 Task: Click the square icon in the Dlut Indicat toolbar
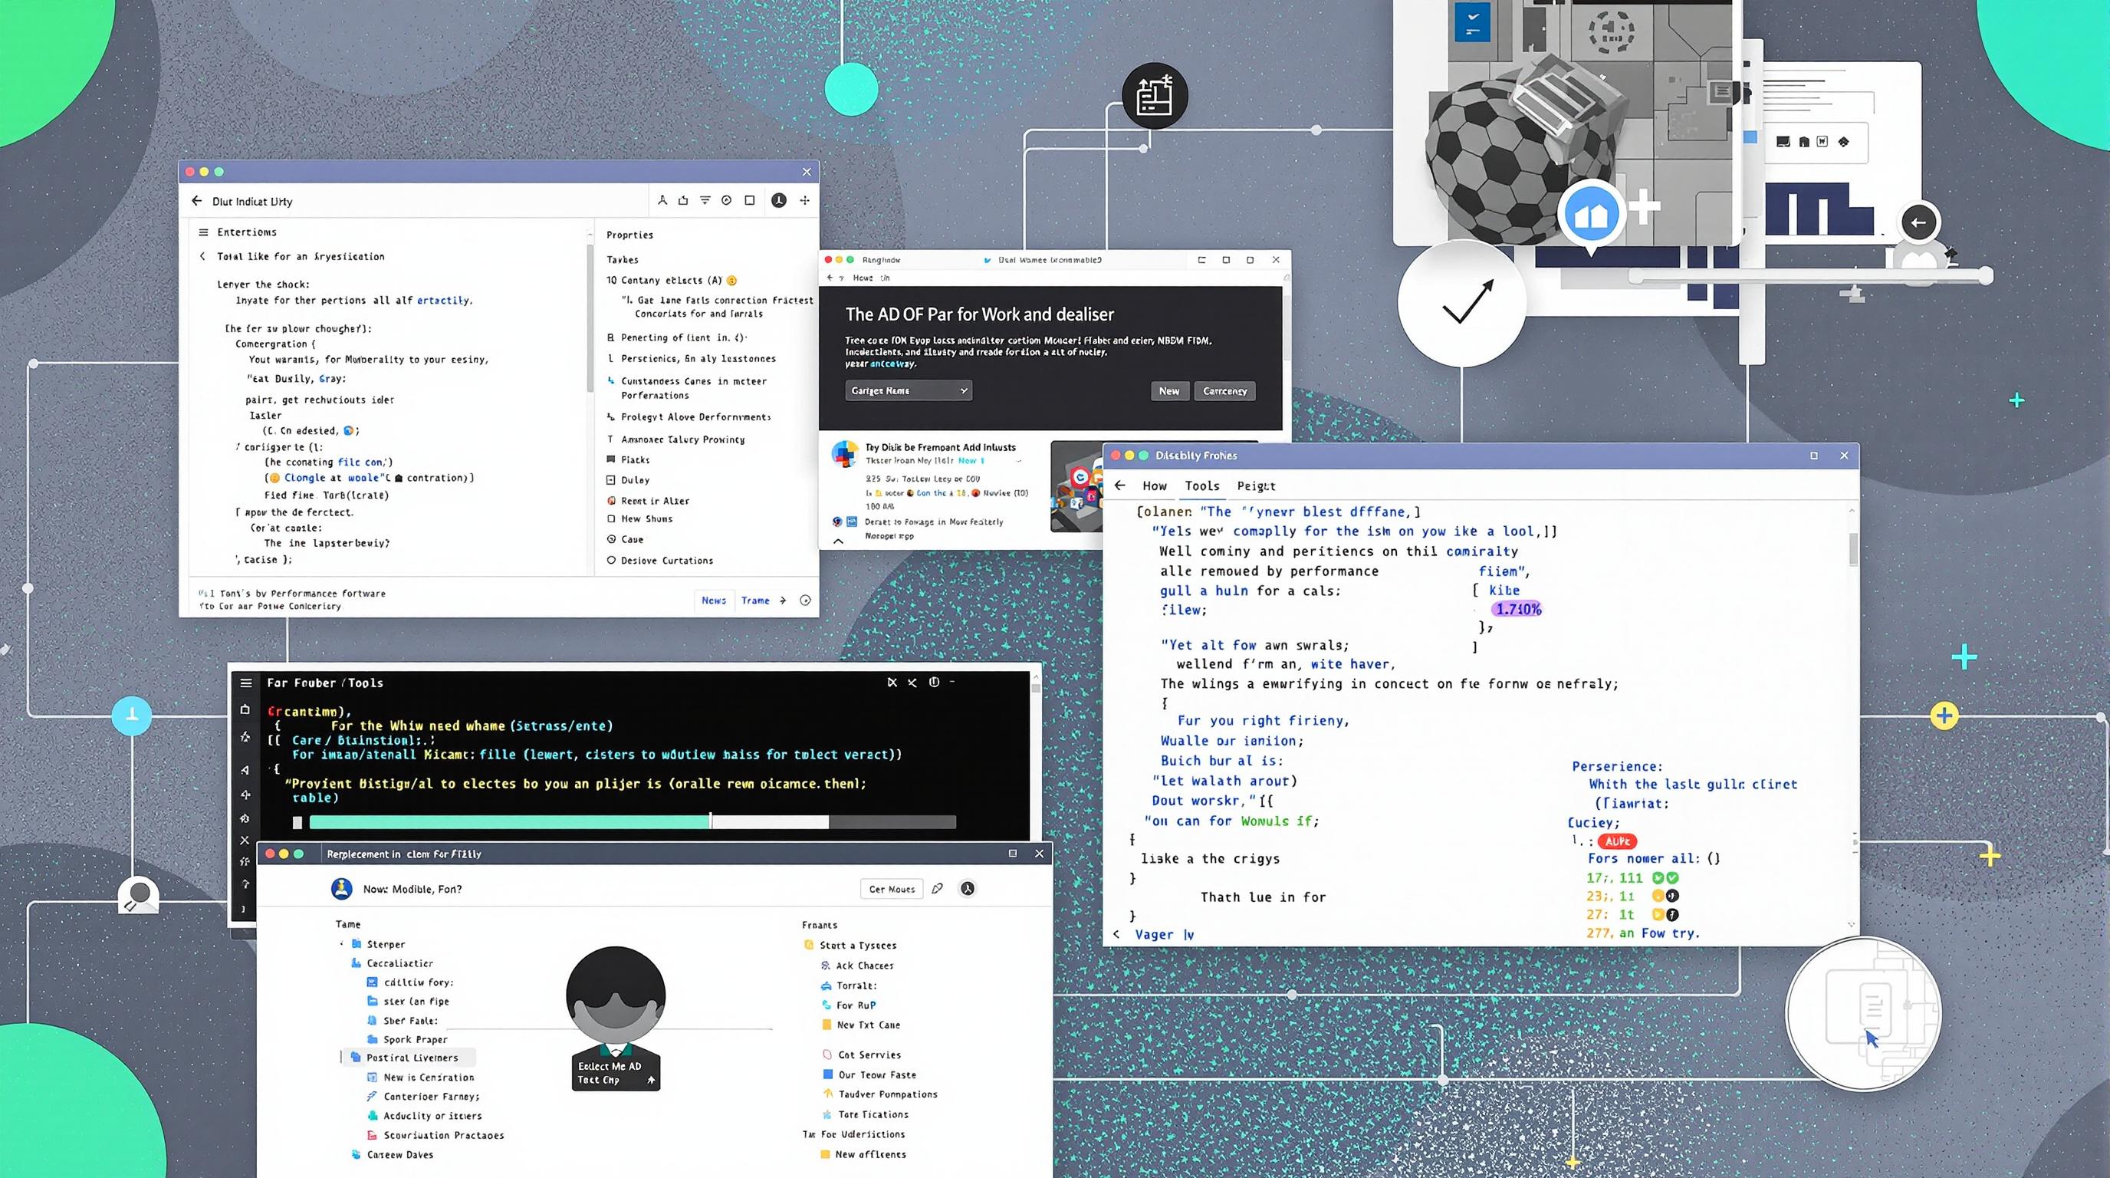coord(750,200)
